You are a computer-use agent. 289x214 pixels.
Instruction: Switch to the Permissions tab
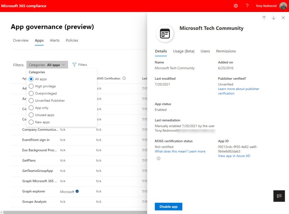pyautogui.click(x=226, y=51)
